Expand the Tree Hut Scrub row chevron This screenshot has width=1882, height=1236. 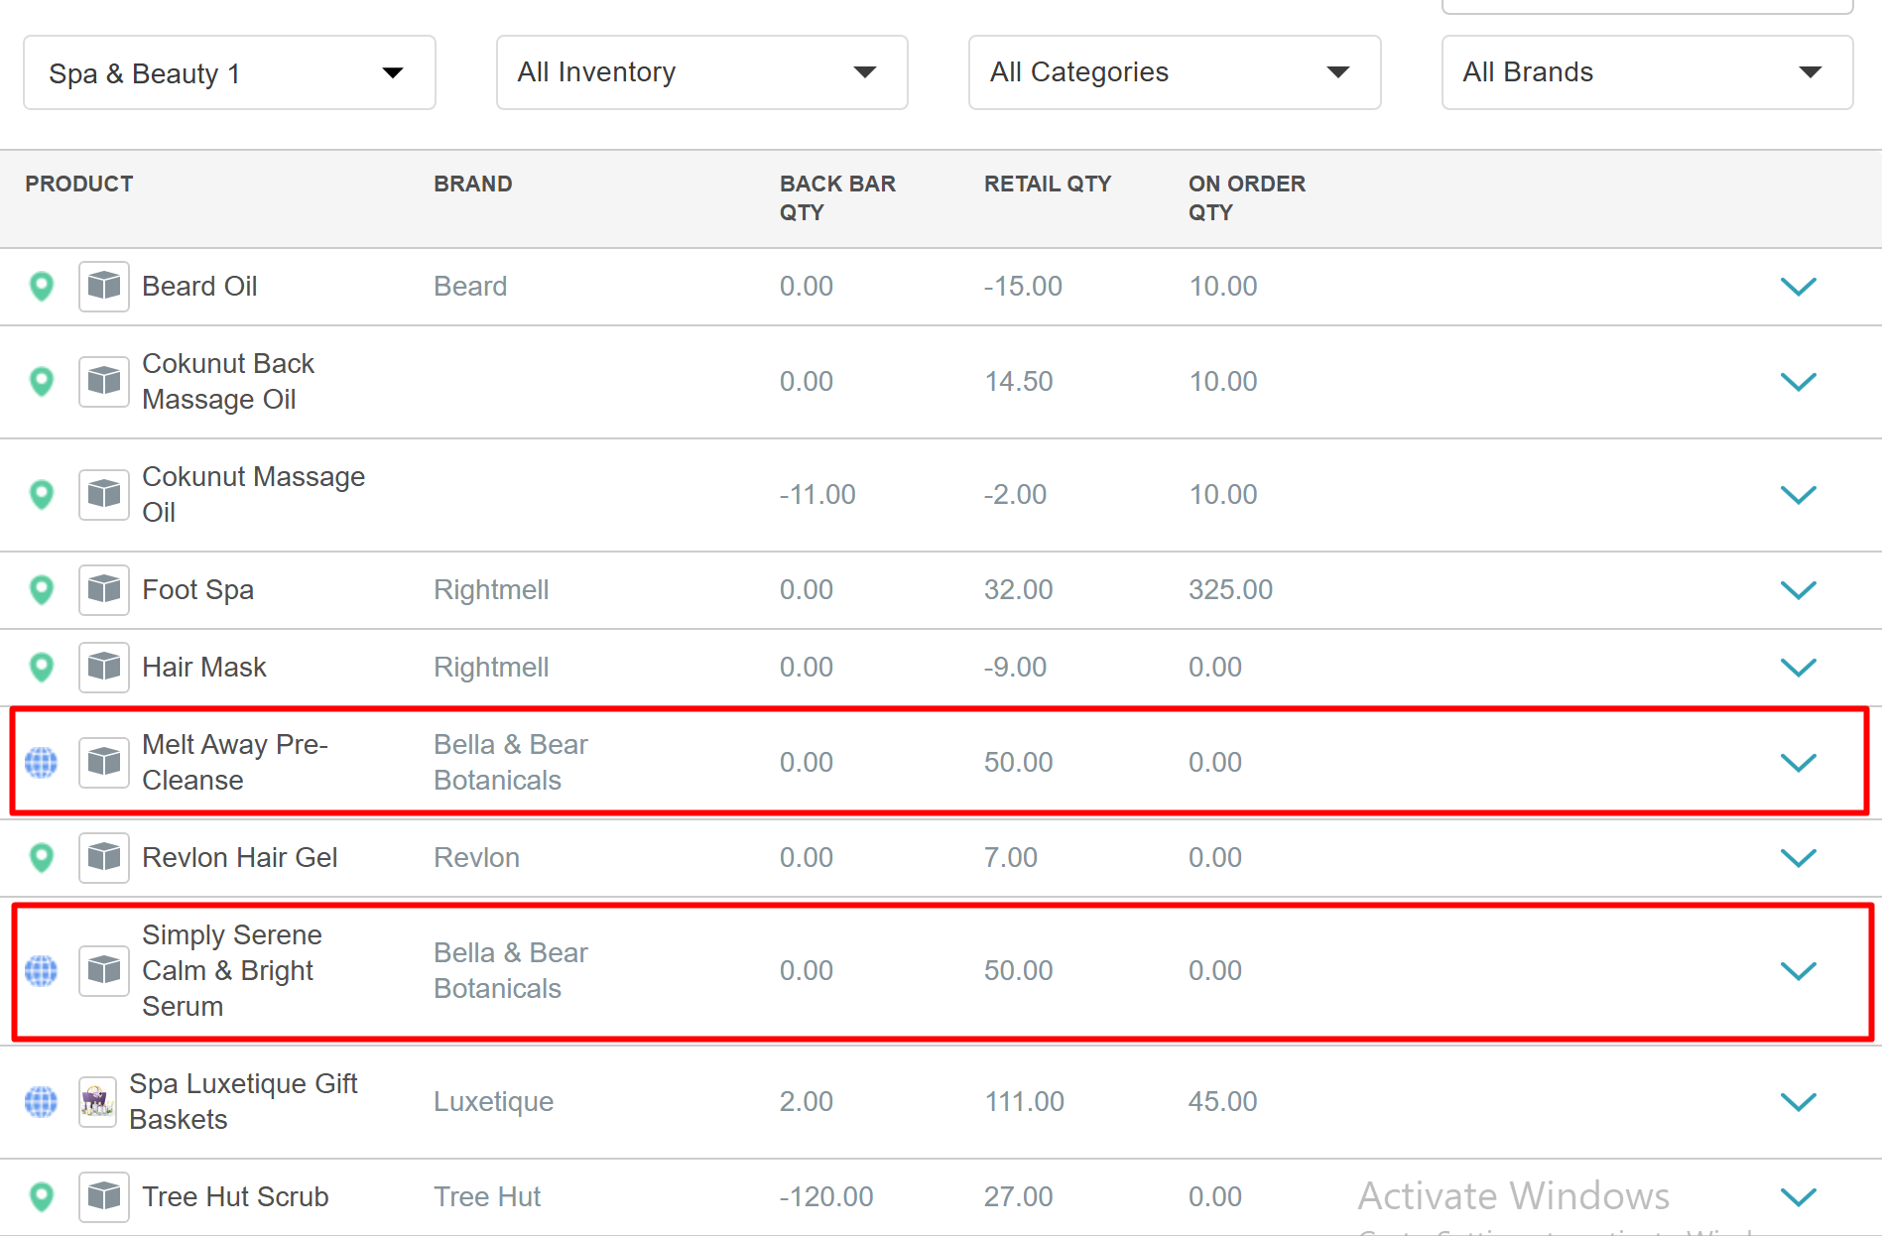coord(1798,1197)
